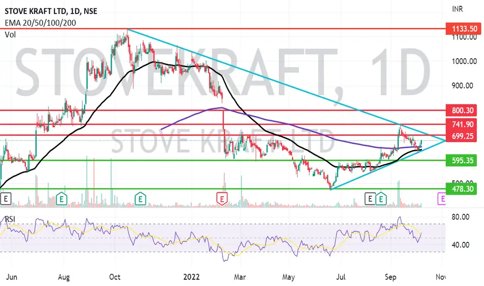The width and height of the screenshot is (484, 286).
Task: Click the STOVE KRAFT LTD, 1D, NSE symbol title
Action: 51,11
